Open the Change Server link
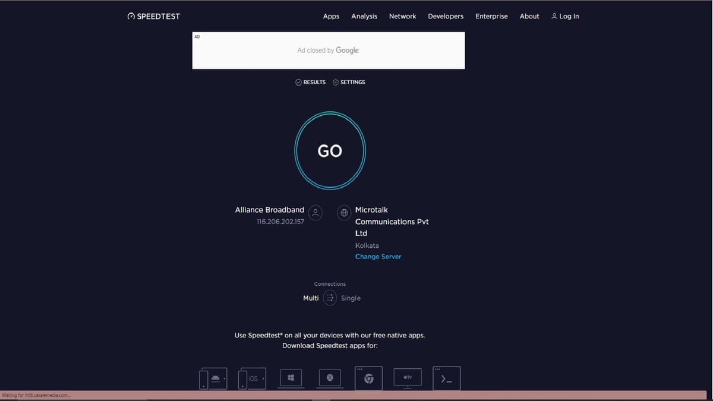Viewport: 713px width, 401px height. (378, 256)
